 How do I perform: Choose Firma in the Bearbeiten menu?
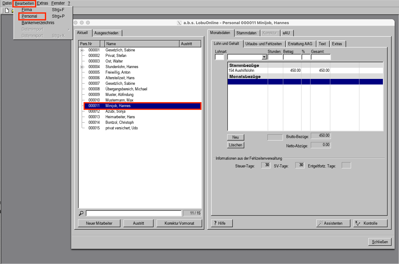point(27,10)
